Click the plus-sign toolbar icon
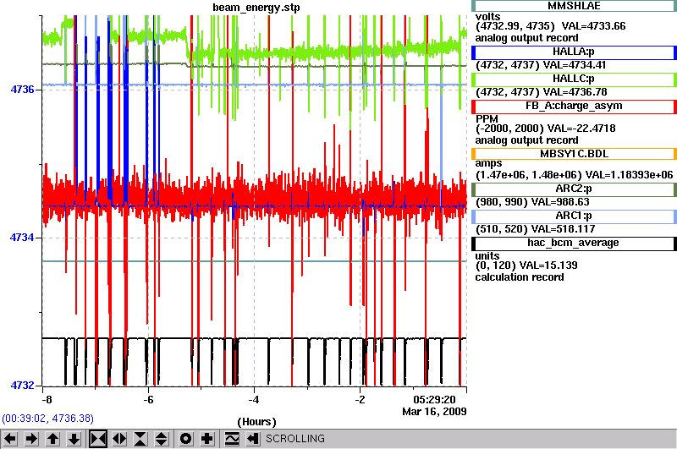Viewport: 677px width, 449px height. coord(206,439)
